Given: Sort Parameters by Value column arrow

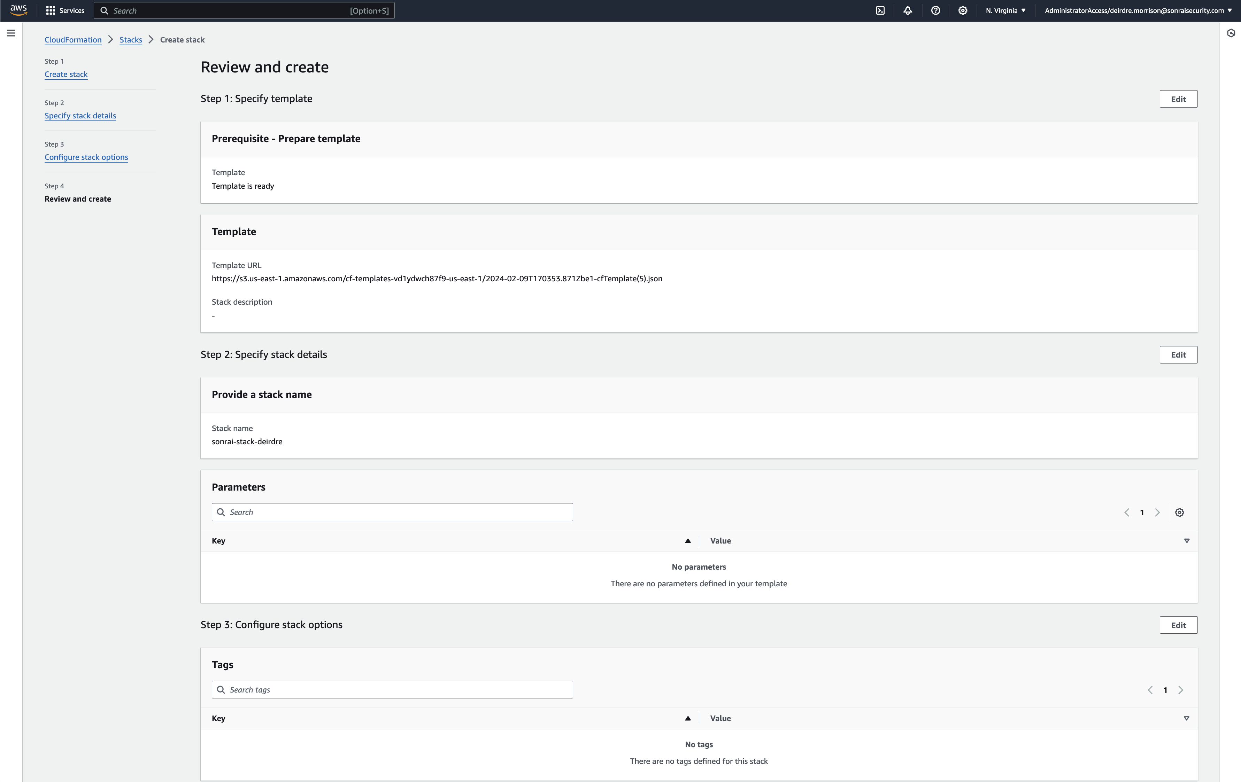Looking at the screenshot, I should coord(1186,540).
